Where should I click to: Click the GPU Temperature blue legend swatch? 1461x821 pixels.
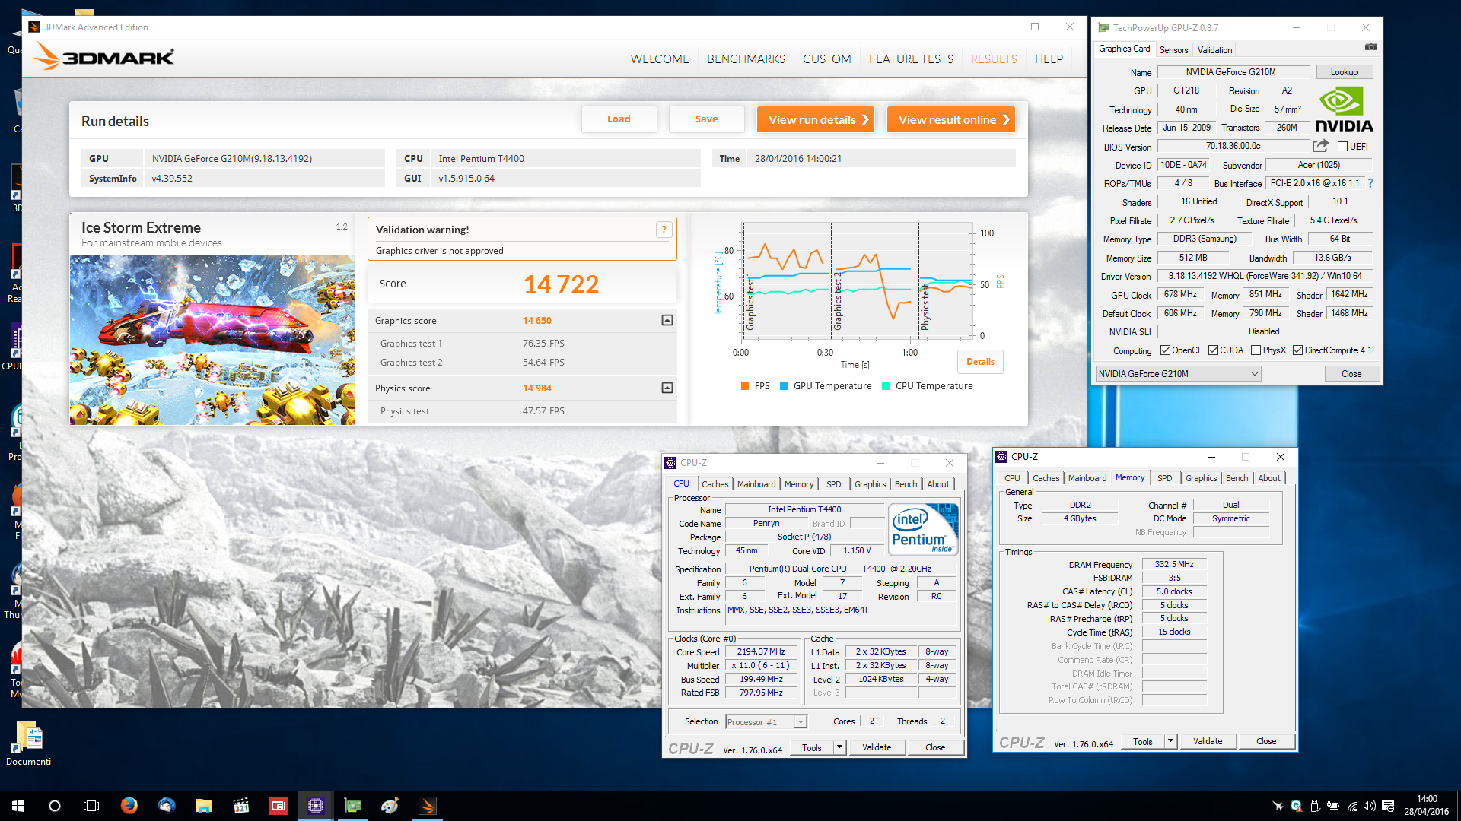784,386
